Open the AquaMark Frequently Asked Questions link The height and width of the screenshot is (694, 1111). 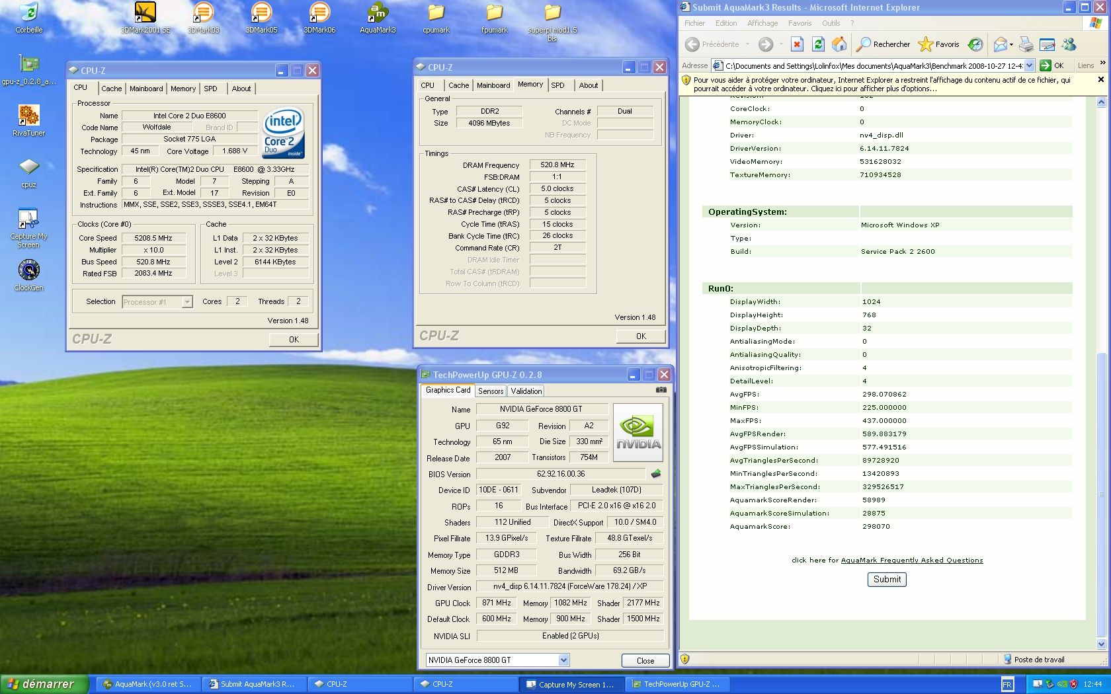[x=912, y=560]
